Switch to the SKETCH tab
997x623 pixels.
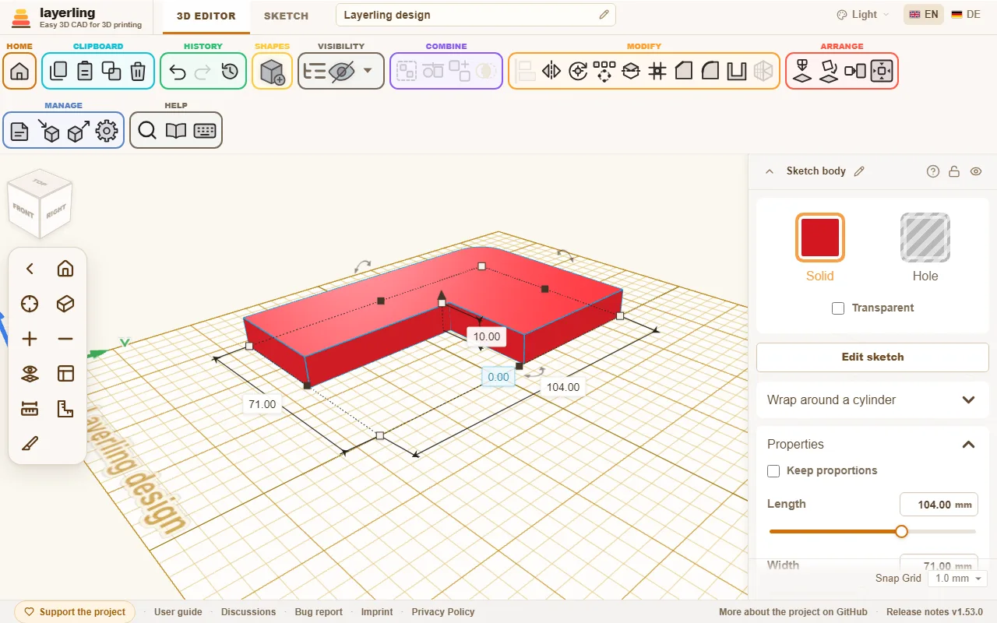[x=286, y=16]
